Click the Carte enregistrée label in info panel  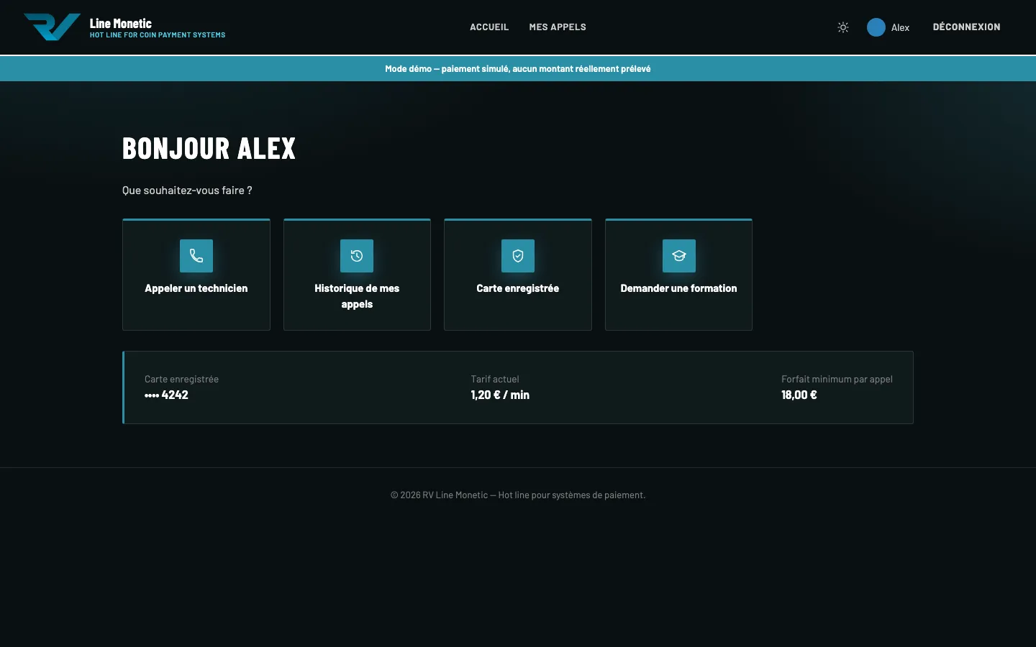[181, 379]
